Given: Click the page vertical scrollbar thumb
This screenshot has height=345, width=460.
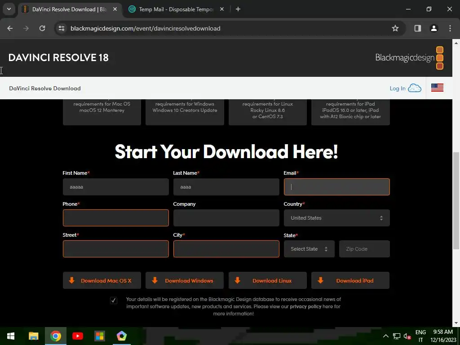Looking at the screenshot, I should (x=456, y=201).
